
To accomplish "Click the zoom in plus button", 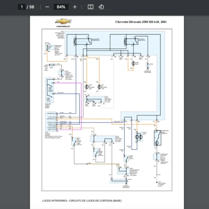I will click(75, 7).
